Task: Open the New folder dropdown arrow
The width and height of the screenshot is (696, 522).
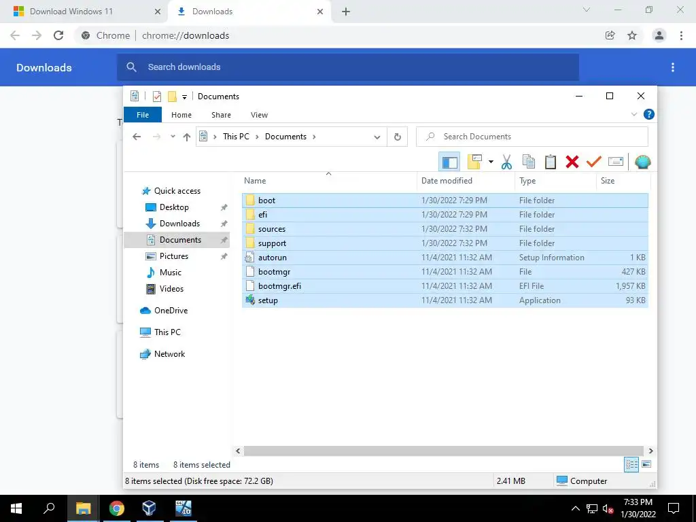Action: pos(491,162)
